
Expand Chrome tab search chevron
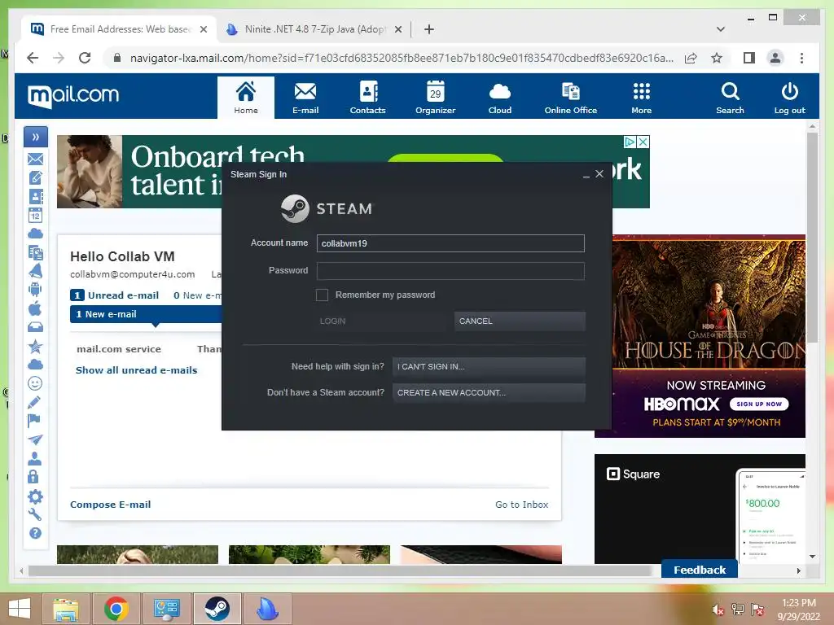(721, 29)
